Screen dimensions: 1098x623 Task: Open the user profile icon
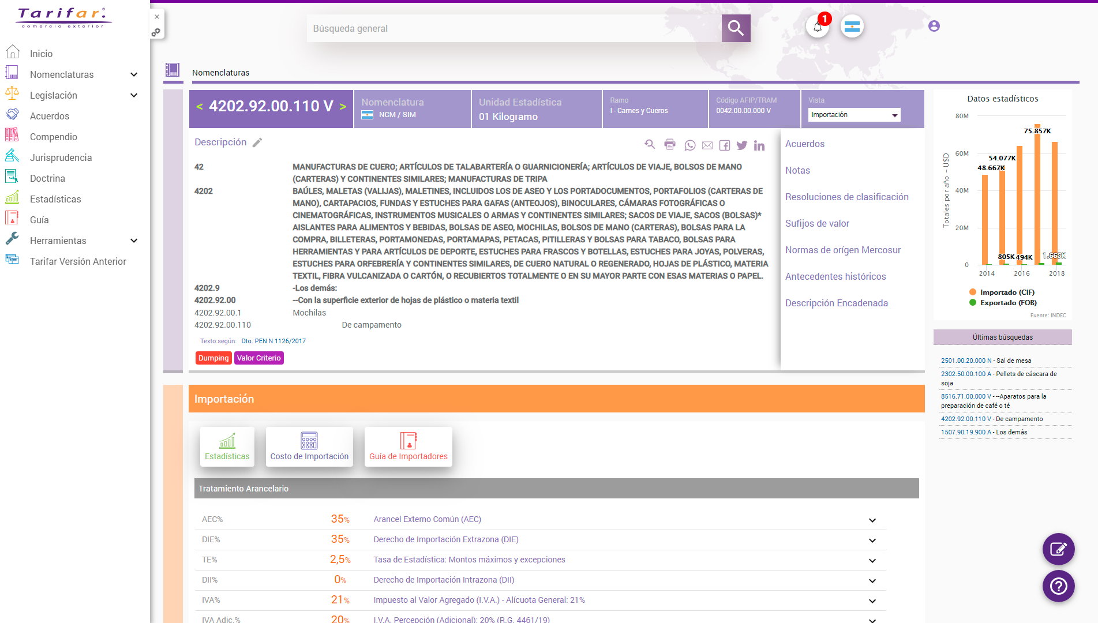coord(934,26)
